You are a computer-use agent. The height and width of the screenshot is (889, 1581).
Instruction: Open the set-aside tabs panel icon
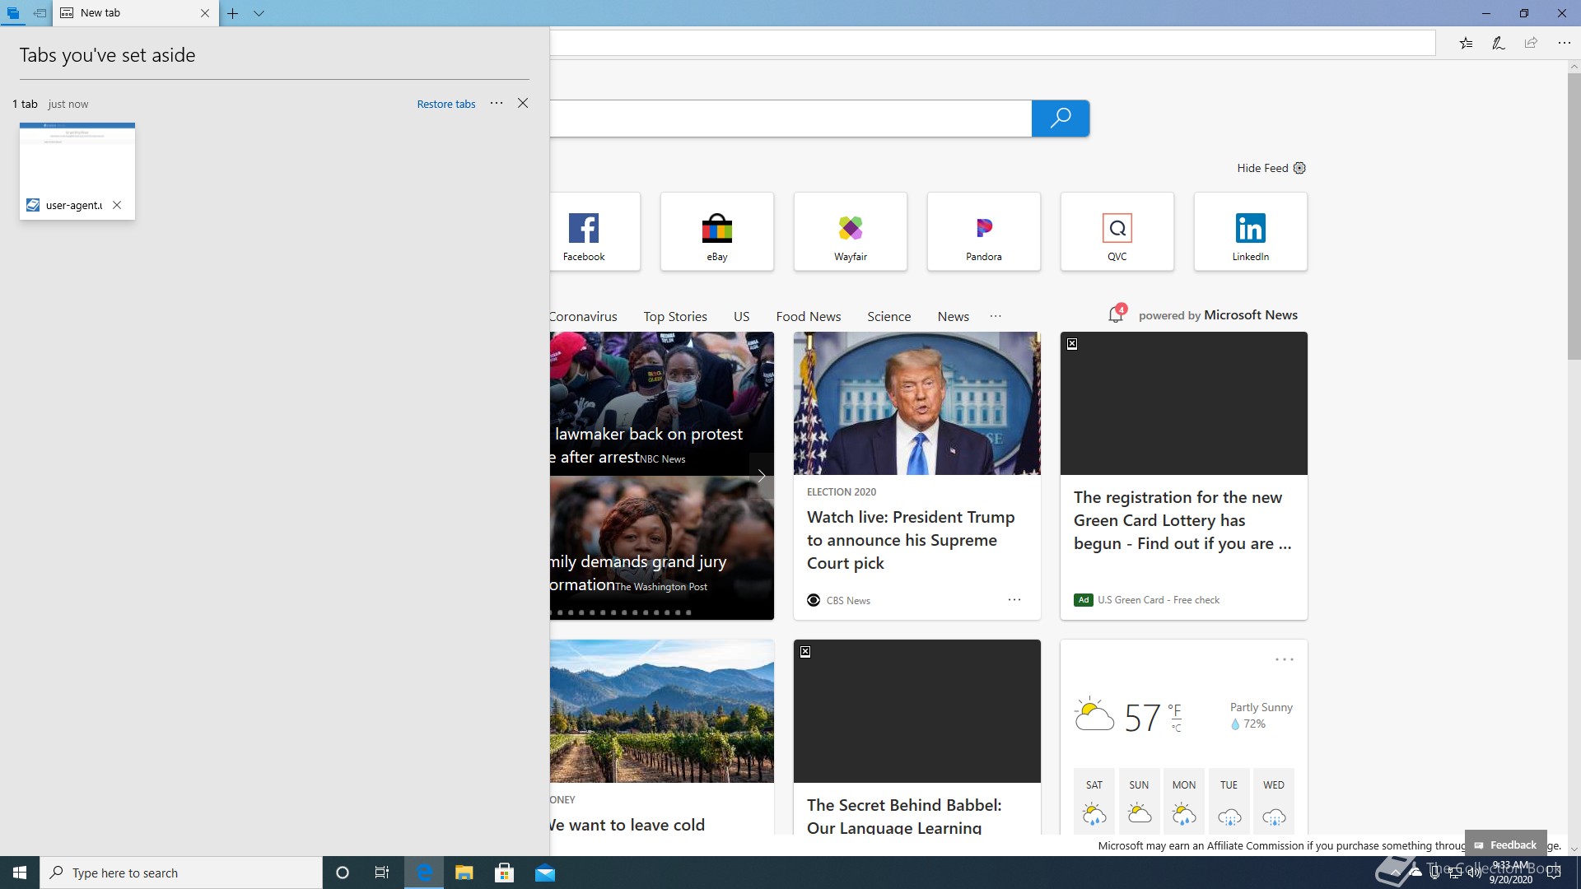coord(13,13)
